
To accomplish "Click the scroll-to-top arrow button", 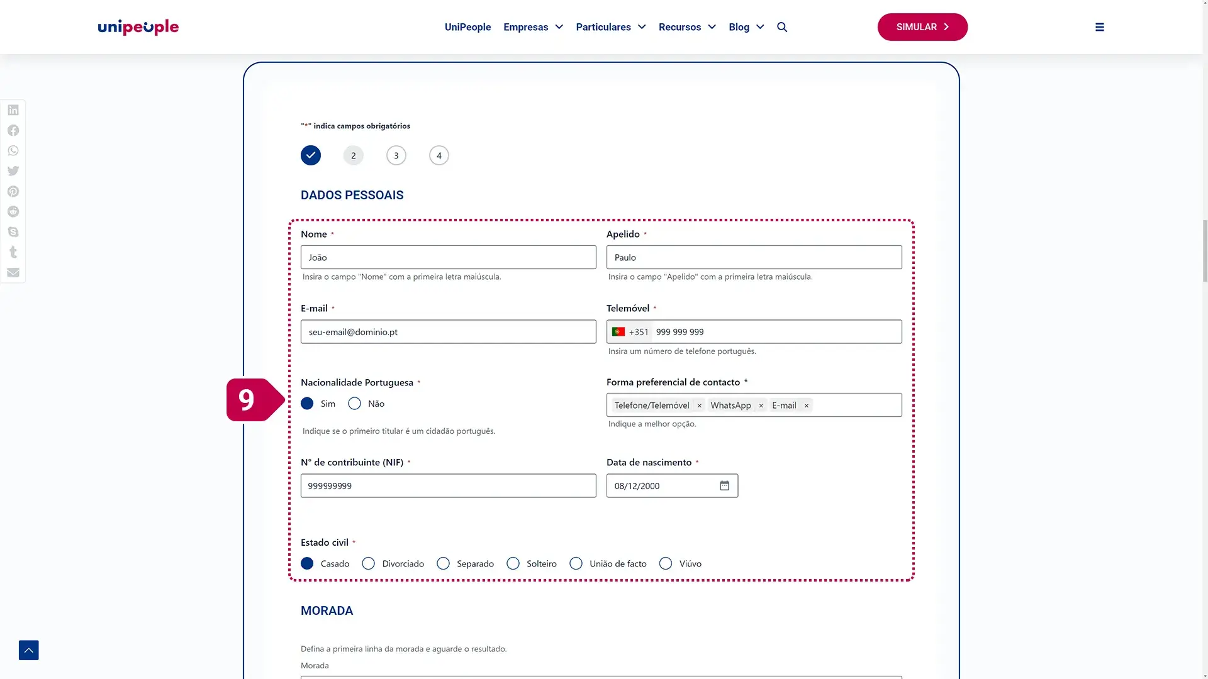I will point(29,650).
